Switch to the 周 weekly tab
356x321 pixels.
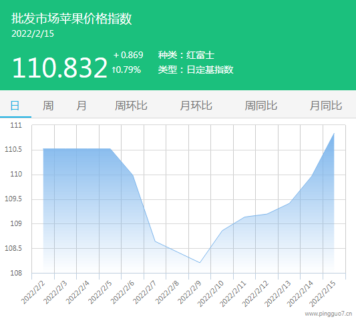coord(48,106)
